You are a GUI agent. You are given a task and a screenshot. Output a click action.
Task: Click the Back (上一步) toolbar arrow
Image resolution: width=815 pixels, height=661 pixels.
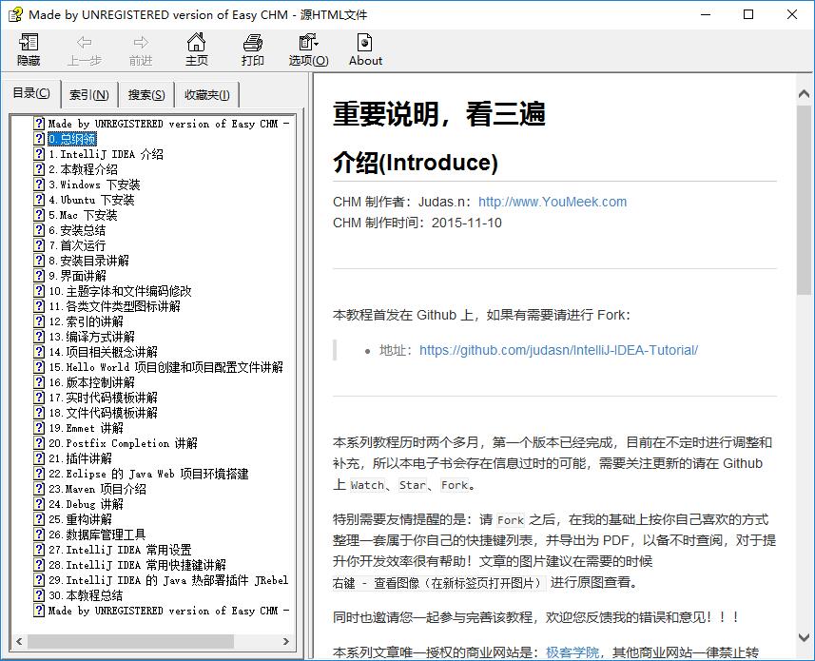[x=85, y=49]
